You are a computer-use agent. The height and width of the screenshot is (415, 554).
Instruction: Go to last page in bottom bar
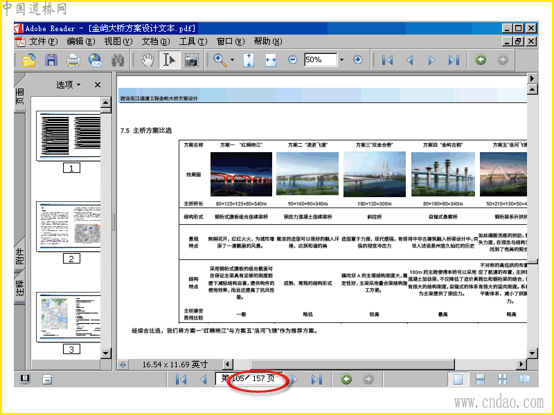(x=316, y=379)
